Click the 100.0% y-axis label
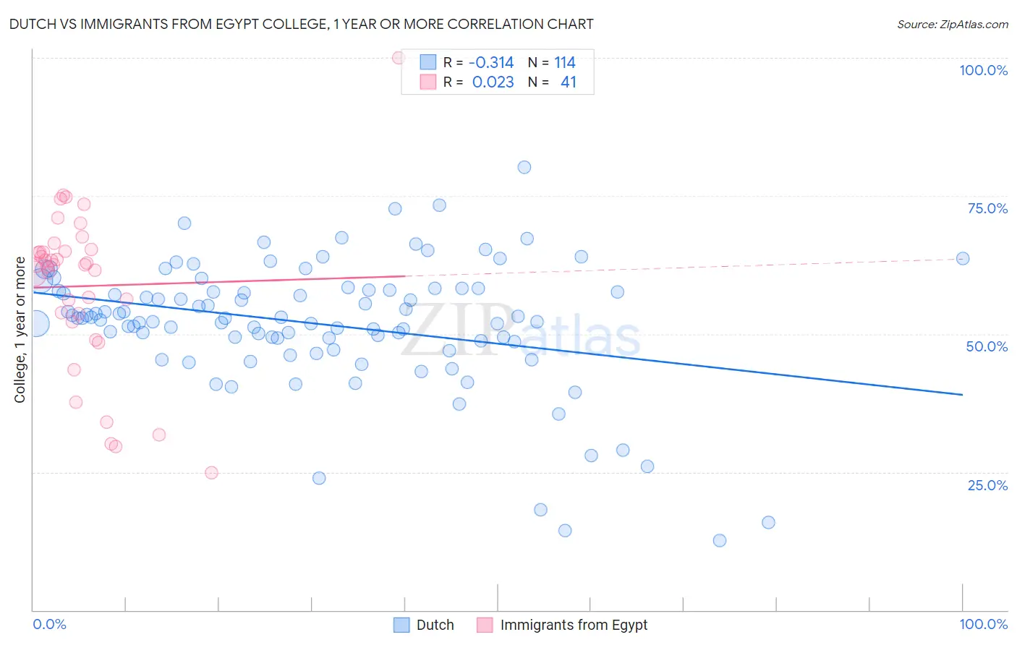This screenshot has width=1017, height=645. (984, 70)
